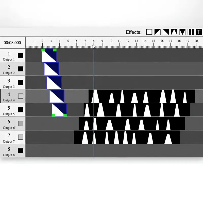Select the Output 2 track label

click(x=9, y=69)
